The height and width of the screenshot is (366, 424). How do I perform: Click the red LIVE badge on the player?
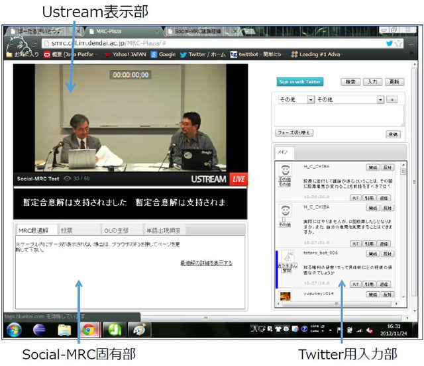click(x=238, y=179)
